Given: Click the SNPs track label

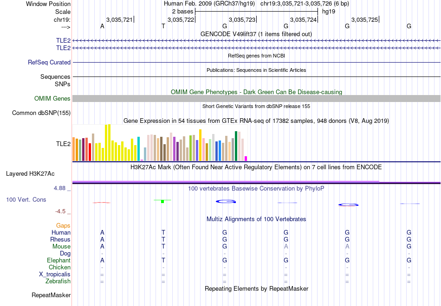Looking at the screenshot, I should click(63, 84).
